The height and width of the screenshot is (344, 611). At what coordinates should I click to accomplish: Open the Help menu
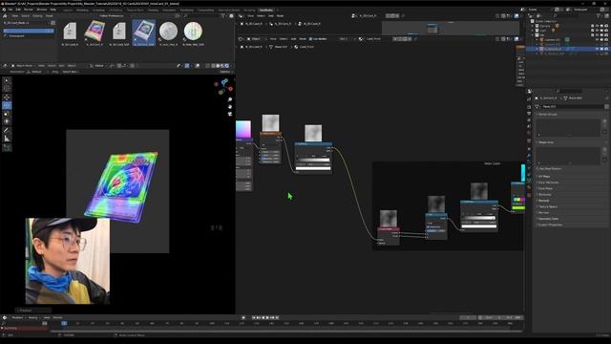click(53, 10)
